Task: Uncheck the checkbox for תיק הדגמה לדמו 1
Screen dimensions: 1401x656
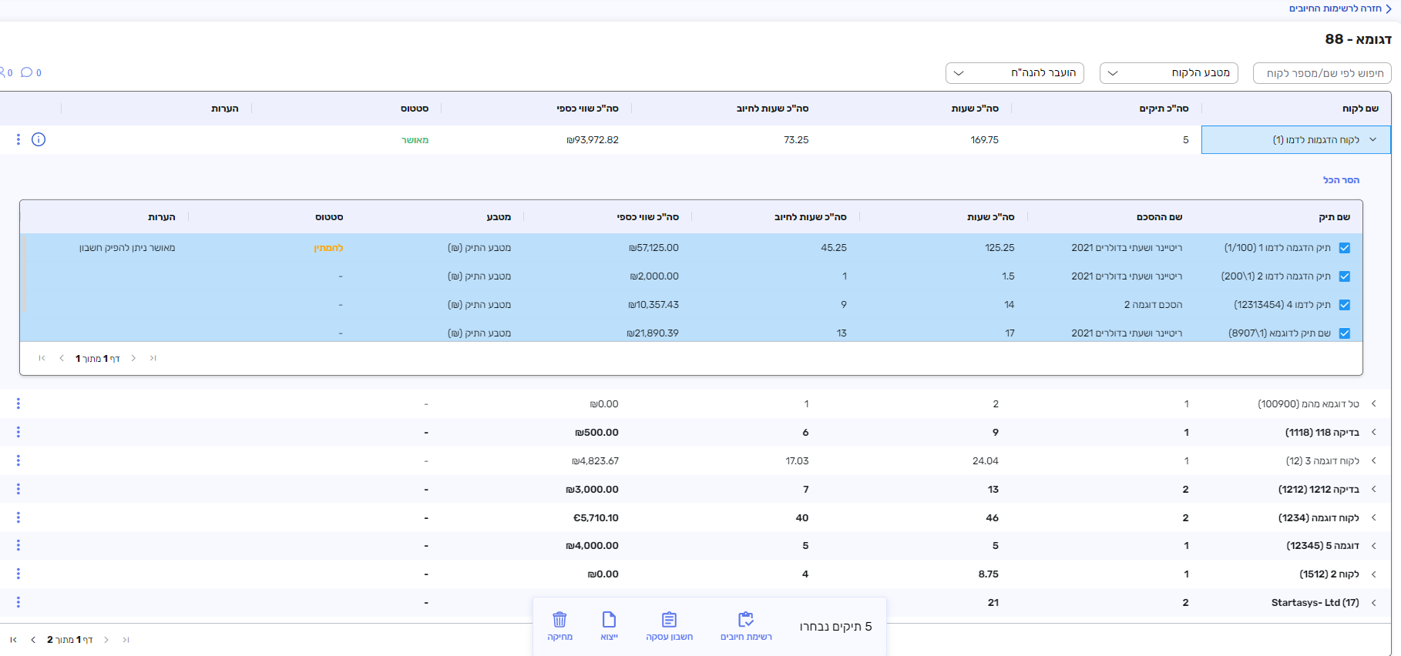Action: pyautogui.click(x=1345, y=248)
